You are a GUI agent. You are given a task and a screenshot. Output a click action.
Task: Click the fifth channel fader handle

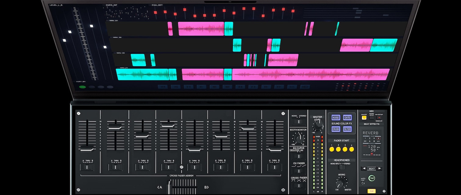click(194, 149)
